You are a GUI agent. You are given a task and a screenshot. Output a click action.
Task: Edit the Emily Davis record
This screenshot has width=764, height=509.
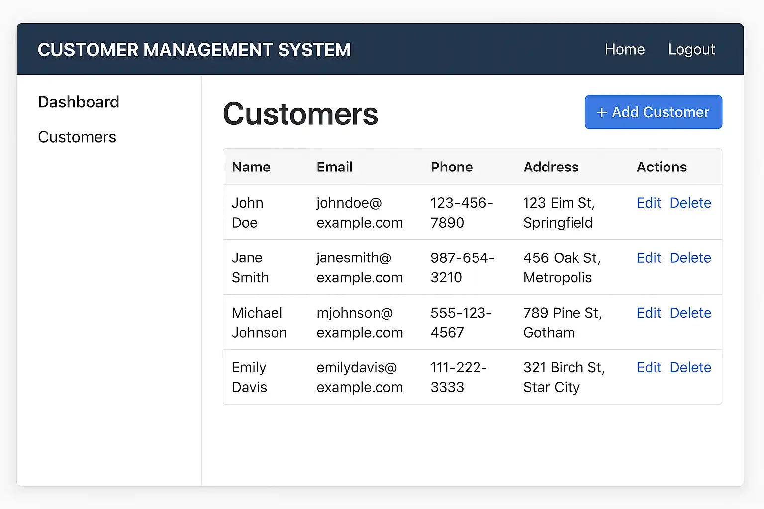pos(649,367)
